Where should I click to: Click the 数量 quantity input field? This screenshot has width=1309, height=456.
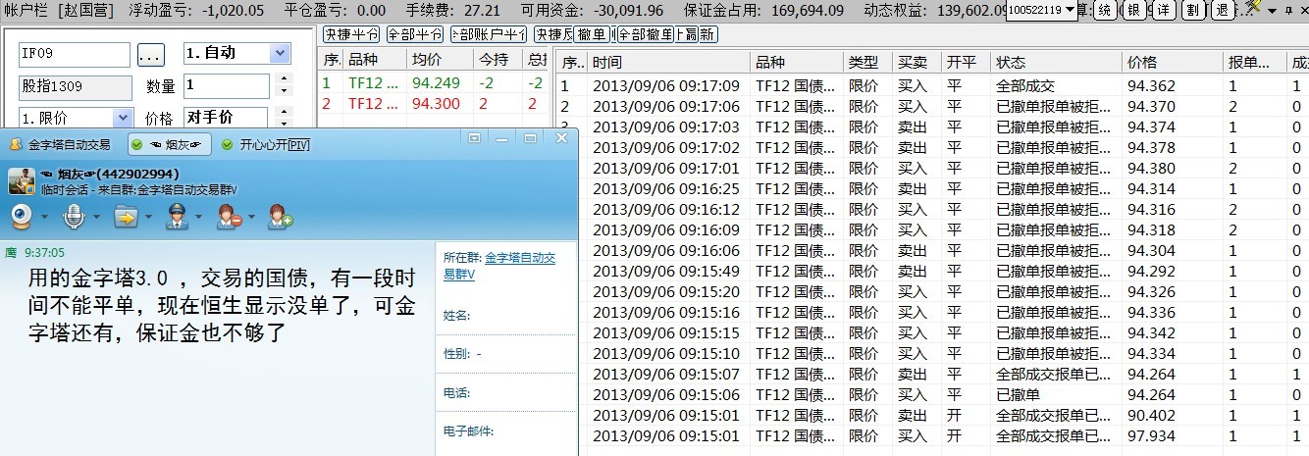(x=225, y=85)
